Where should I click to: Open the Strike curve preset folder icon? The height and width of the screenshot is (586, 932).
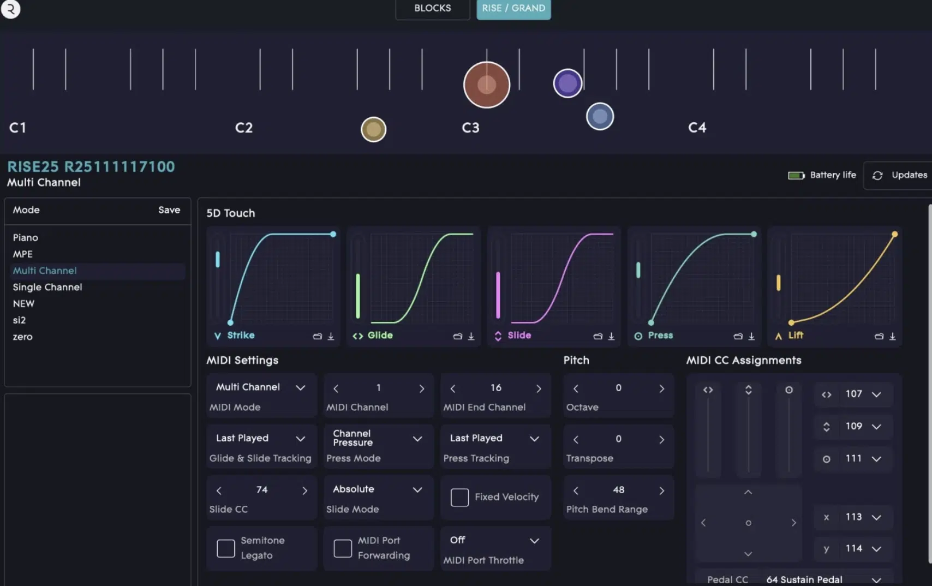318,336
